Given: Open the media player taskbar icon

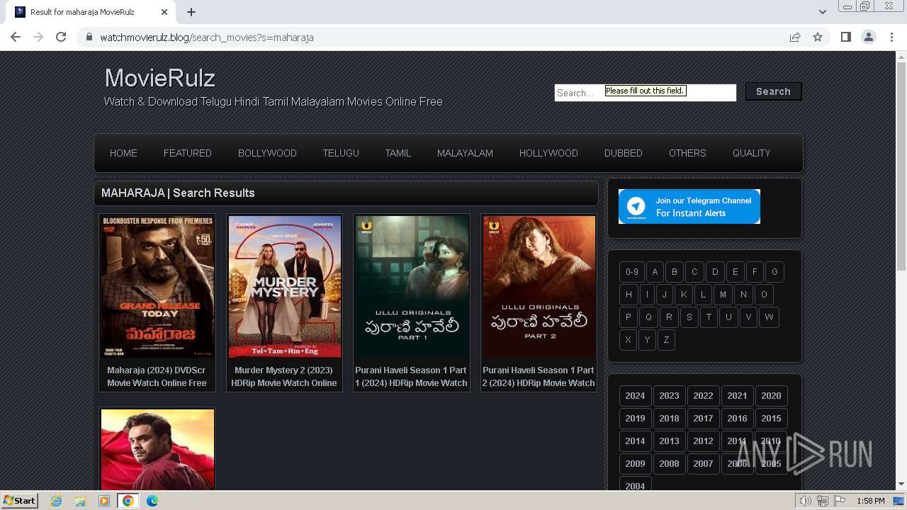Looking at the screenshot, I should [x=104, y=501].
